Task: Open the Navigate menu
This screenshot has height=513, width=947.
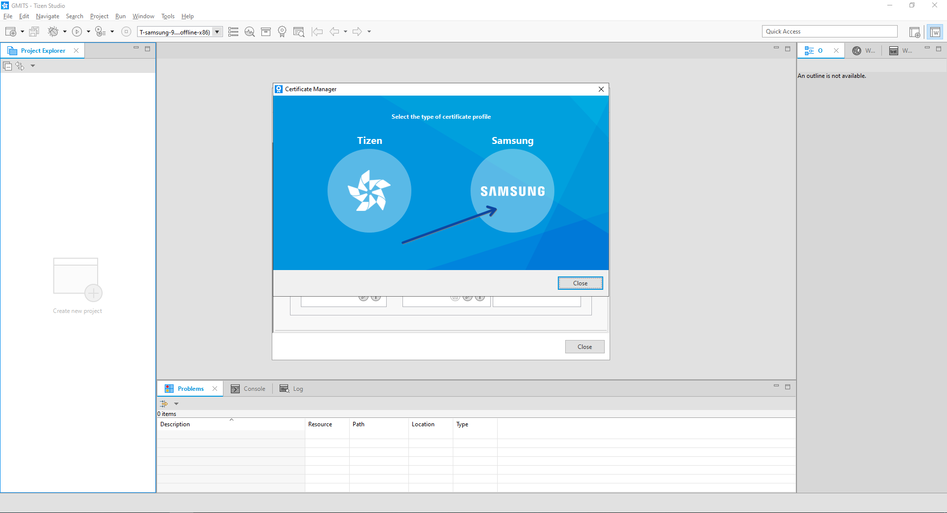Action: (47, 16)
